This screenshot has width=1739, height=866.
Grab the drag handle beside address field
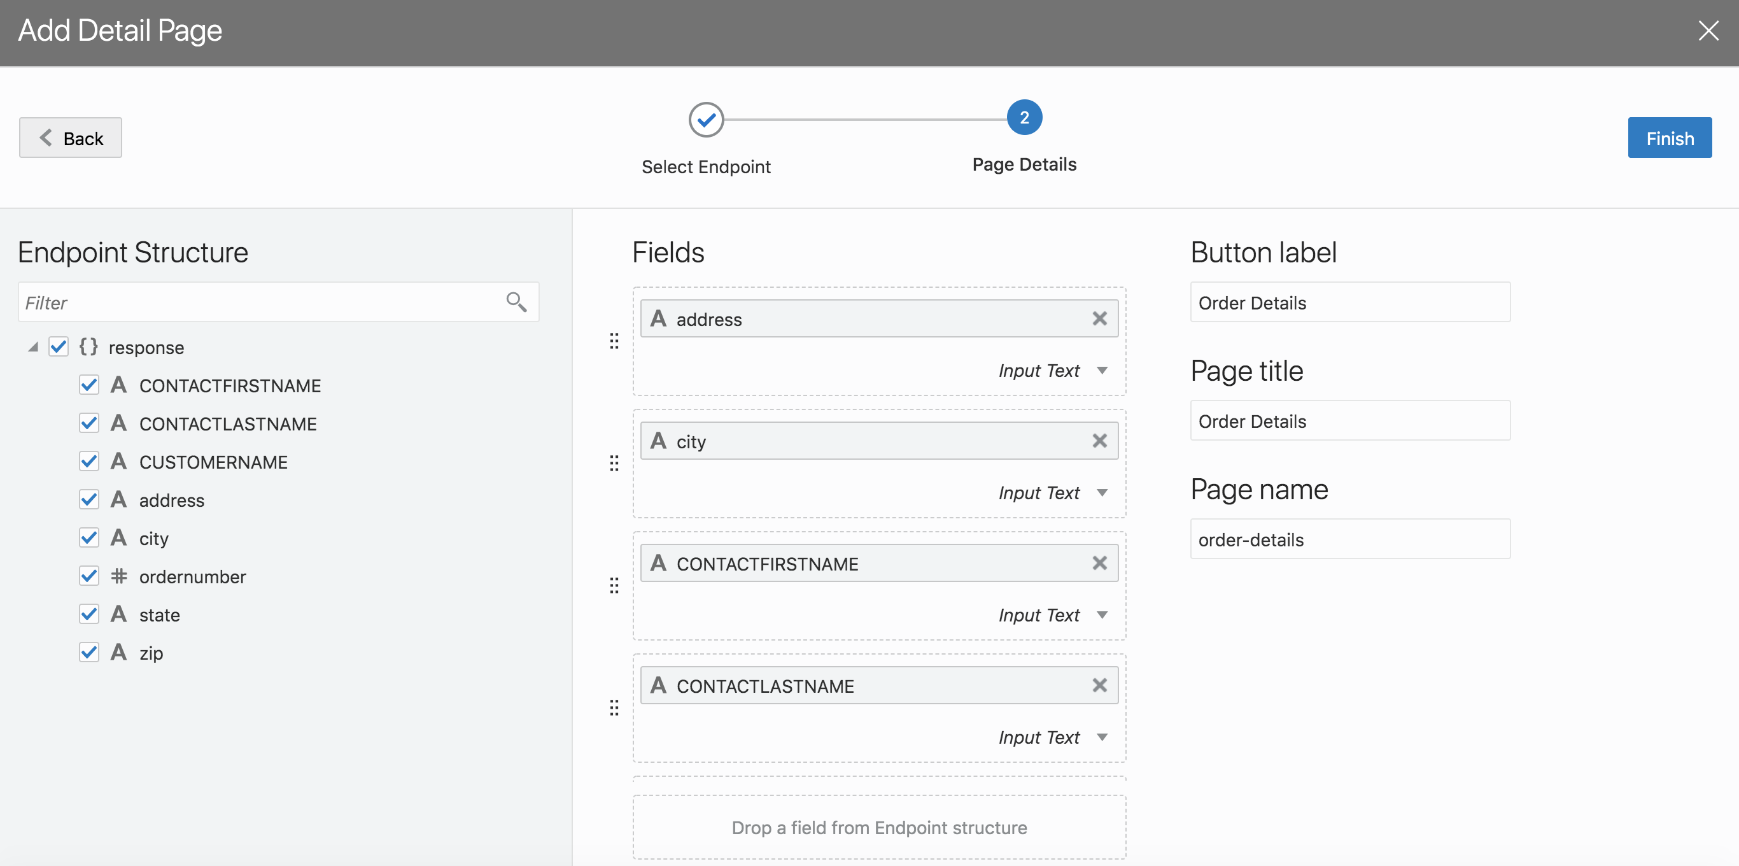click(614, 341)
